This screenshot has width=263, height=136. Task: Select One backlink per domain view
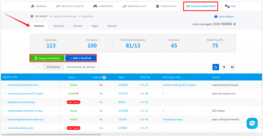tap(81, 67)
